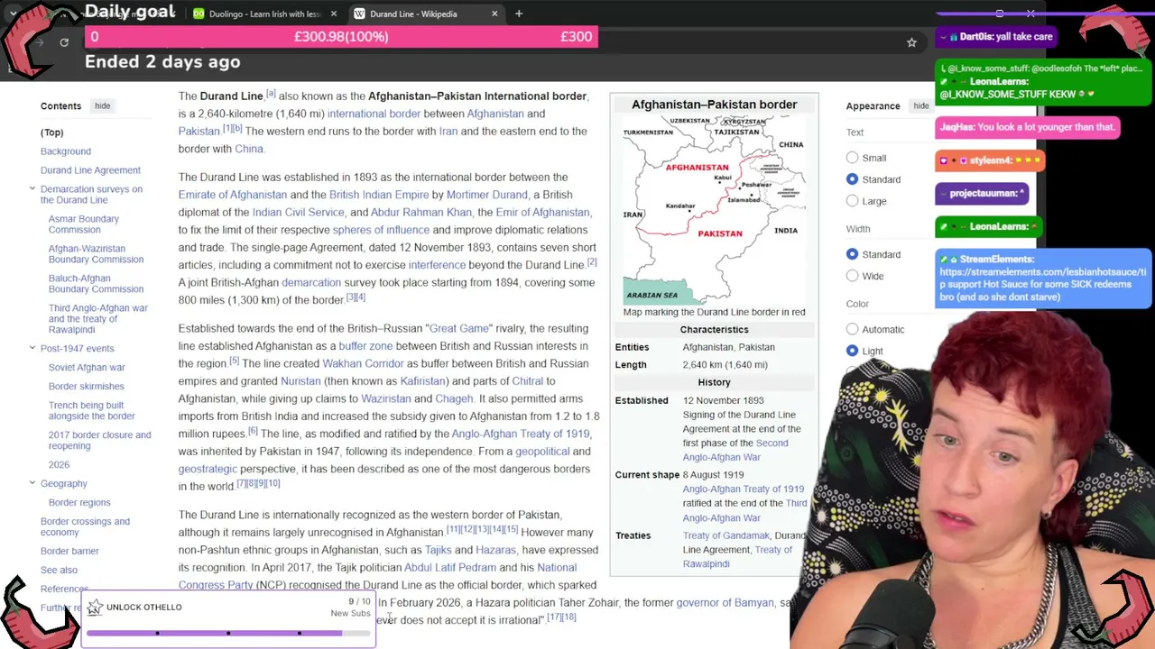Image resolution: width=1155 pixels, height=649 pixels.
Task: Open the Mortimer Durand link
Action: (x=486, y=195)
